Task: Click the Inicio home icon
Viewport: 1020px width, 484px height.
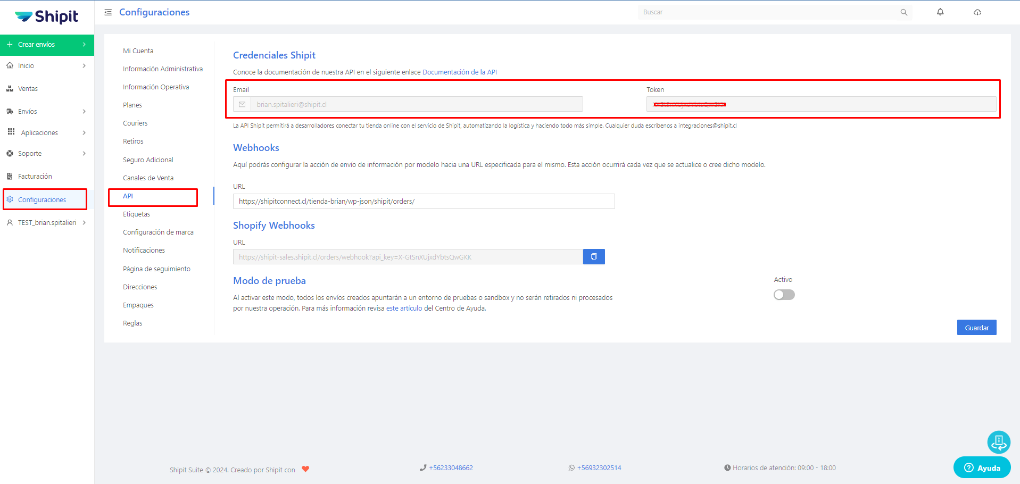Action: [x=10, y=65]
